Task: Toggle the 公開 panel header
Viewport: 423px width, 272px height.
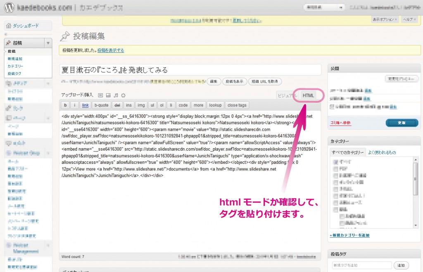Action: [374, 69]
